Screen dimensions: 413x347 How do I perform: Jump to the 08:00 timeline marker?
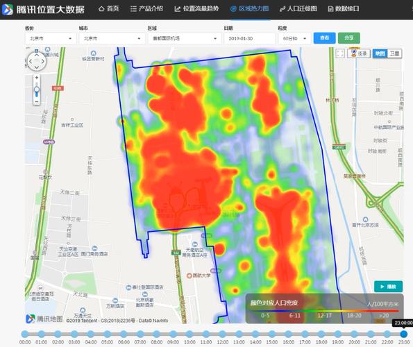pos(157,334)
